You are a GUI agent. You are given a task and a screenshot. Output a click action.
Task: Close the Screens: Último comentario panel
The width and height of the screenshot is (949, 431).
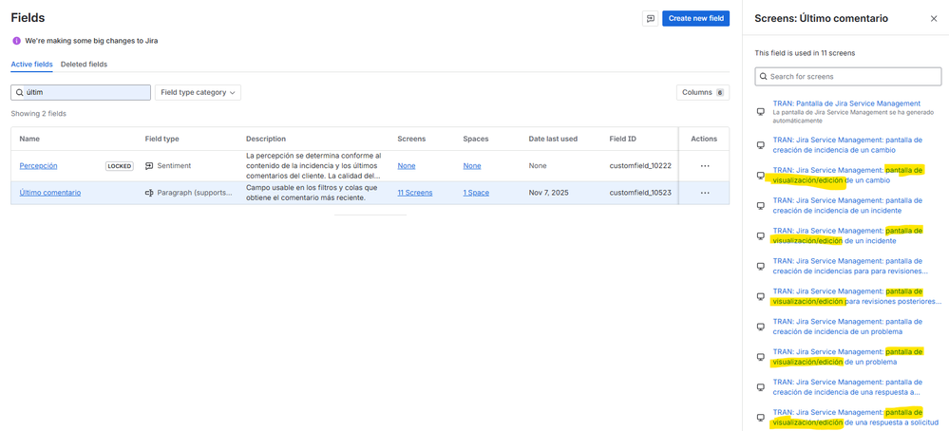tap(933, 19)
